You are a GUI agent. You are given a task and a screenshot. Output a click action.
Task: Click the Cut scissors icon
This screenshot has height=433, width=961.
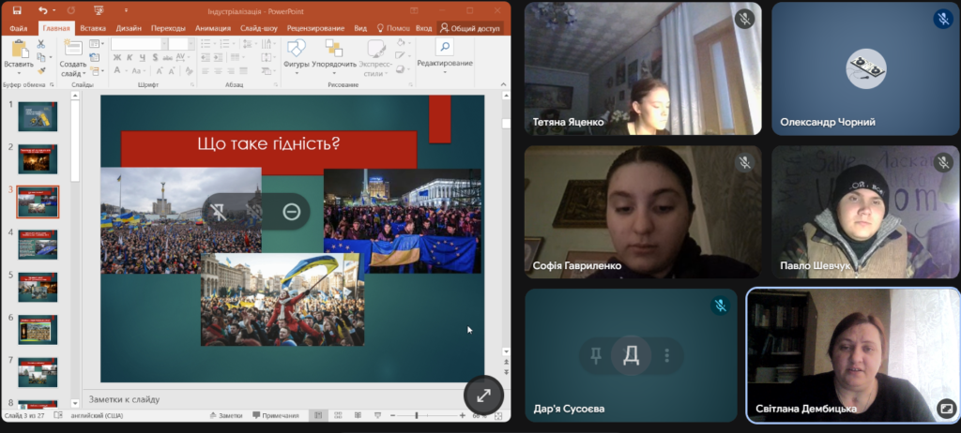point(41,44)
